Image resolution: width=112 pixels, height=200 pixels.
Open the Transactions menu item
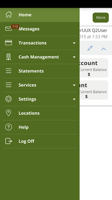click(x=40, y=43)
